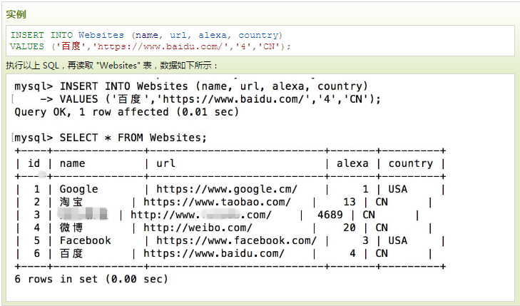520x306 pixels.
Task: Click the Google name cell
Action: pos(78,189)
